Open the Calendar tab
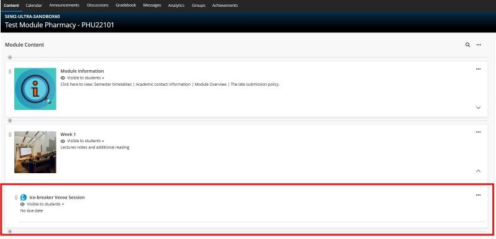Screen dimensions: 496x239 point(34,6)
